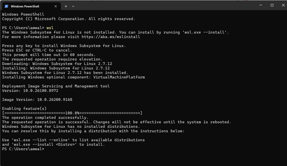Click the Microsoft Corporation copyright line
The image size is (287, 166).
click(68, 19)
